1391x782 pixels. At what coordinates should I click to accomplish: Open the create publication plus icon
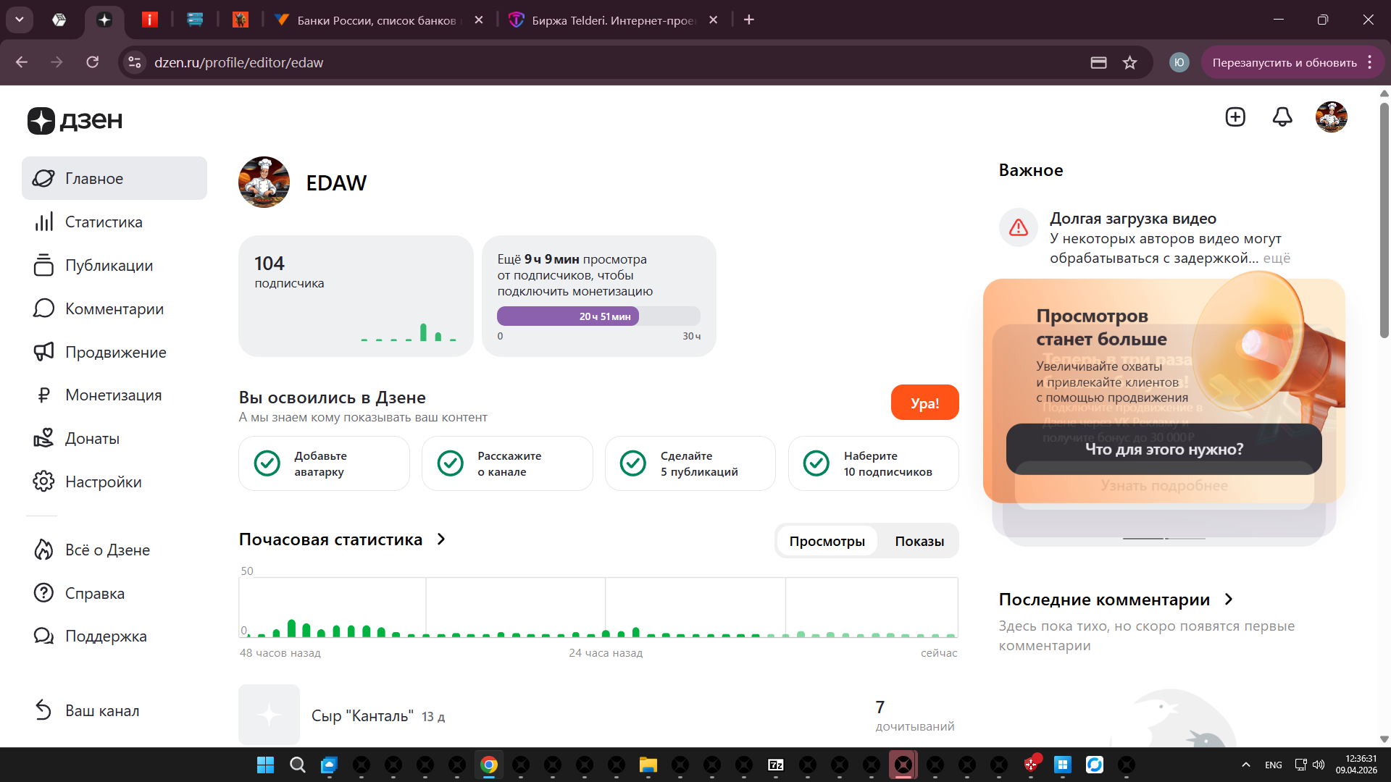[1235, 117]
